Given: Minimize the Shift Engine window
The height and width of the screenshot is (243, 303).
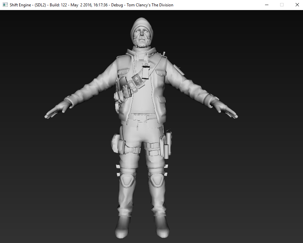Looking at the screenshot, I should coord(267,5).
